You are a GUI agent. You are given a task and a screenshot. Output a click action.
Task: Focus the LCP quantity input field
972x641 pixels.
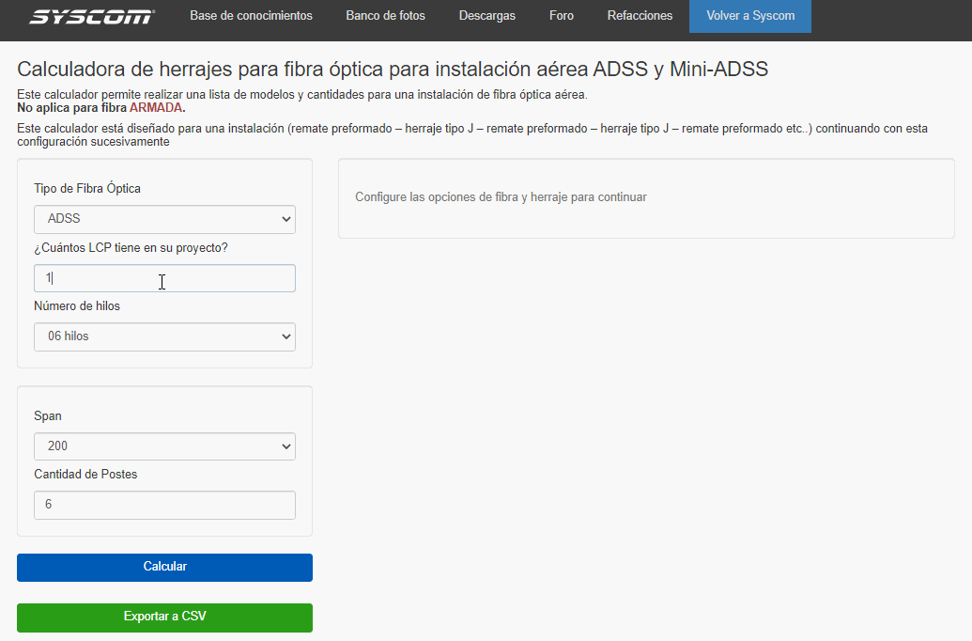tap(164, 278)
